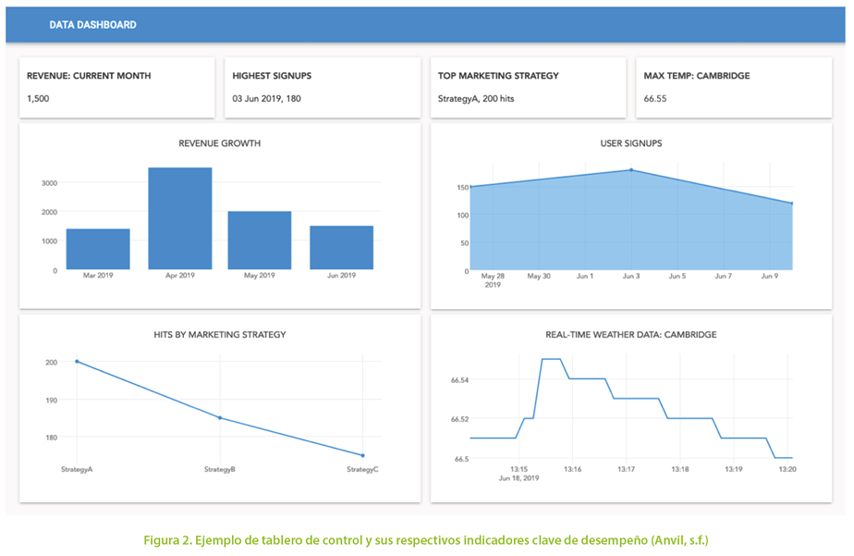Select the tallest Apr 2019 revenue bar
This screenshot has width=854, height=556.
tap(179, 219)
